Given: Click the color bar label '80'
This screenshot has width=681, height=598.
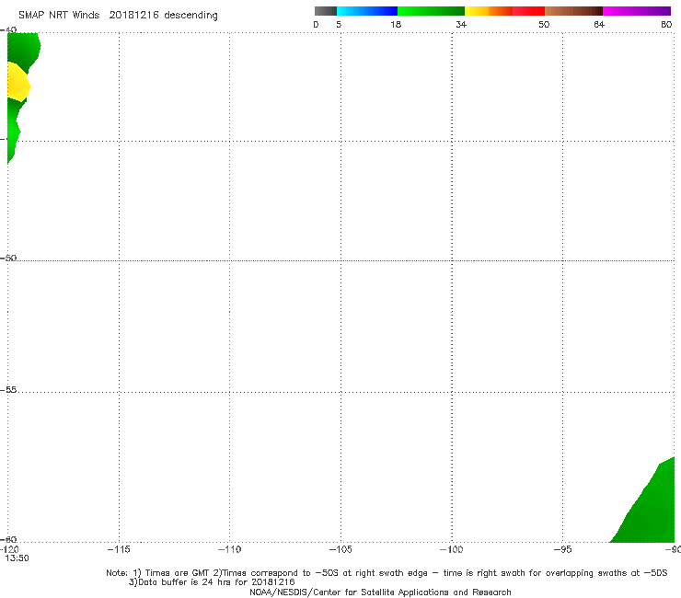Looking at the screenshot, I should [x=666, y=24].
